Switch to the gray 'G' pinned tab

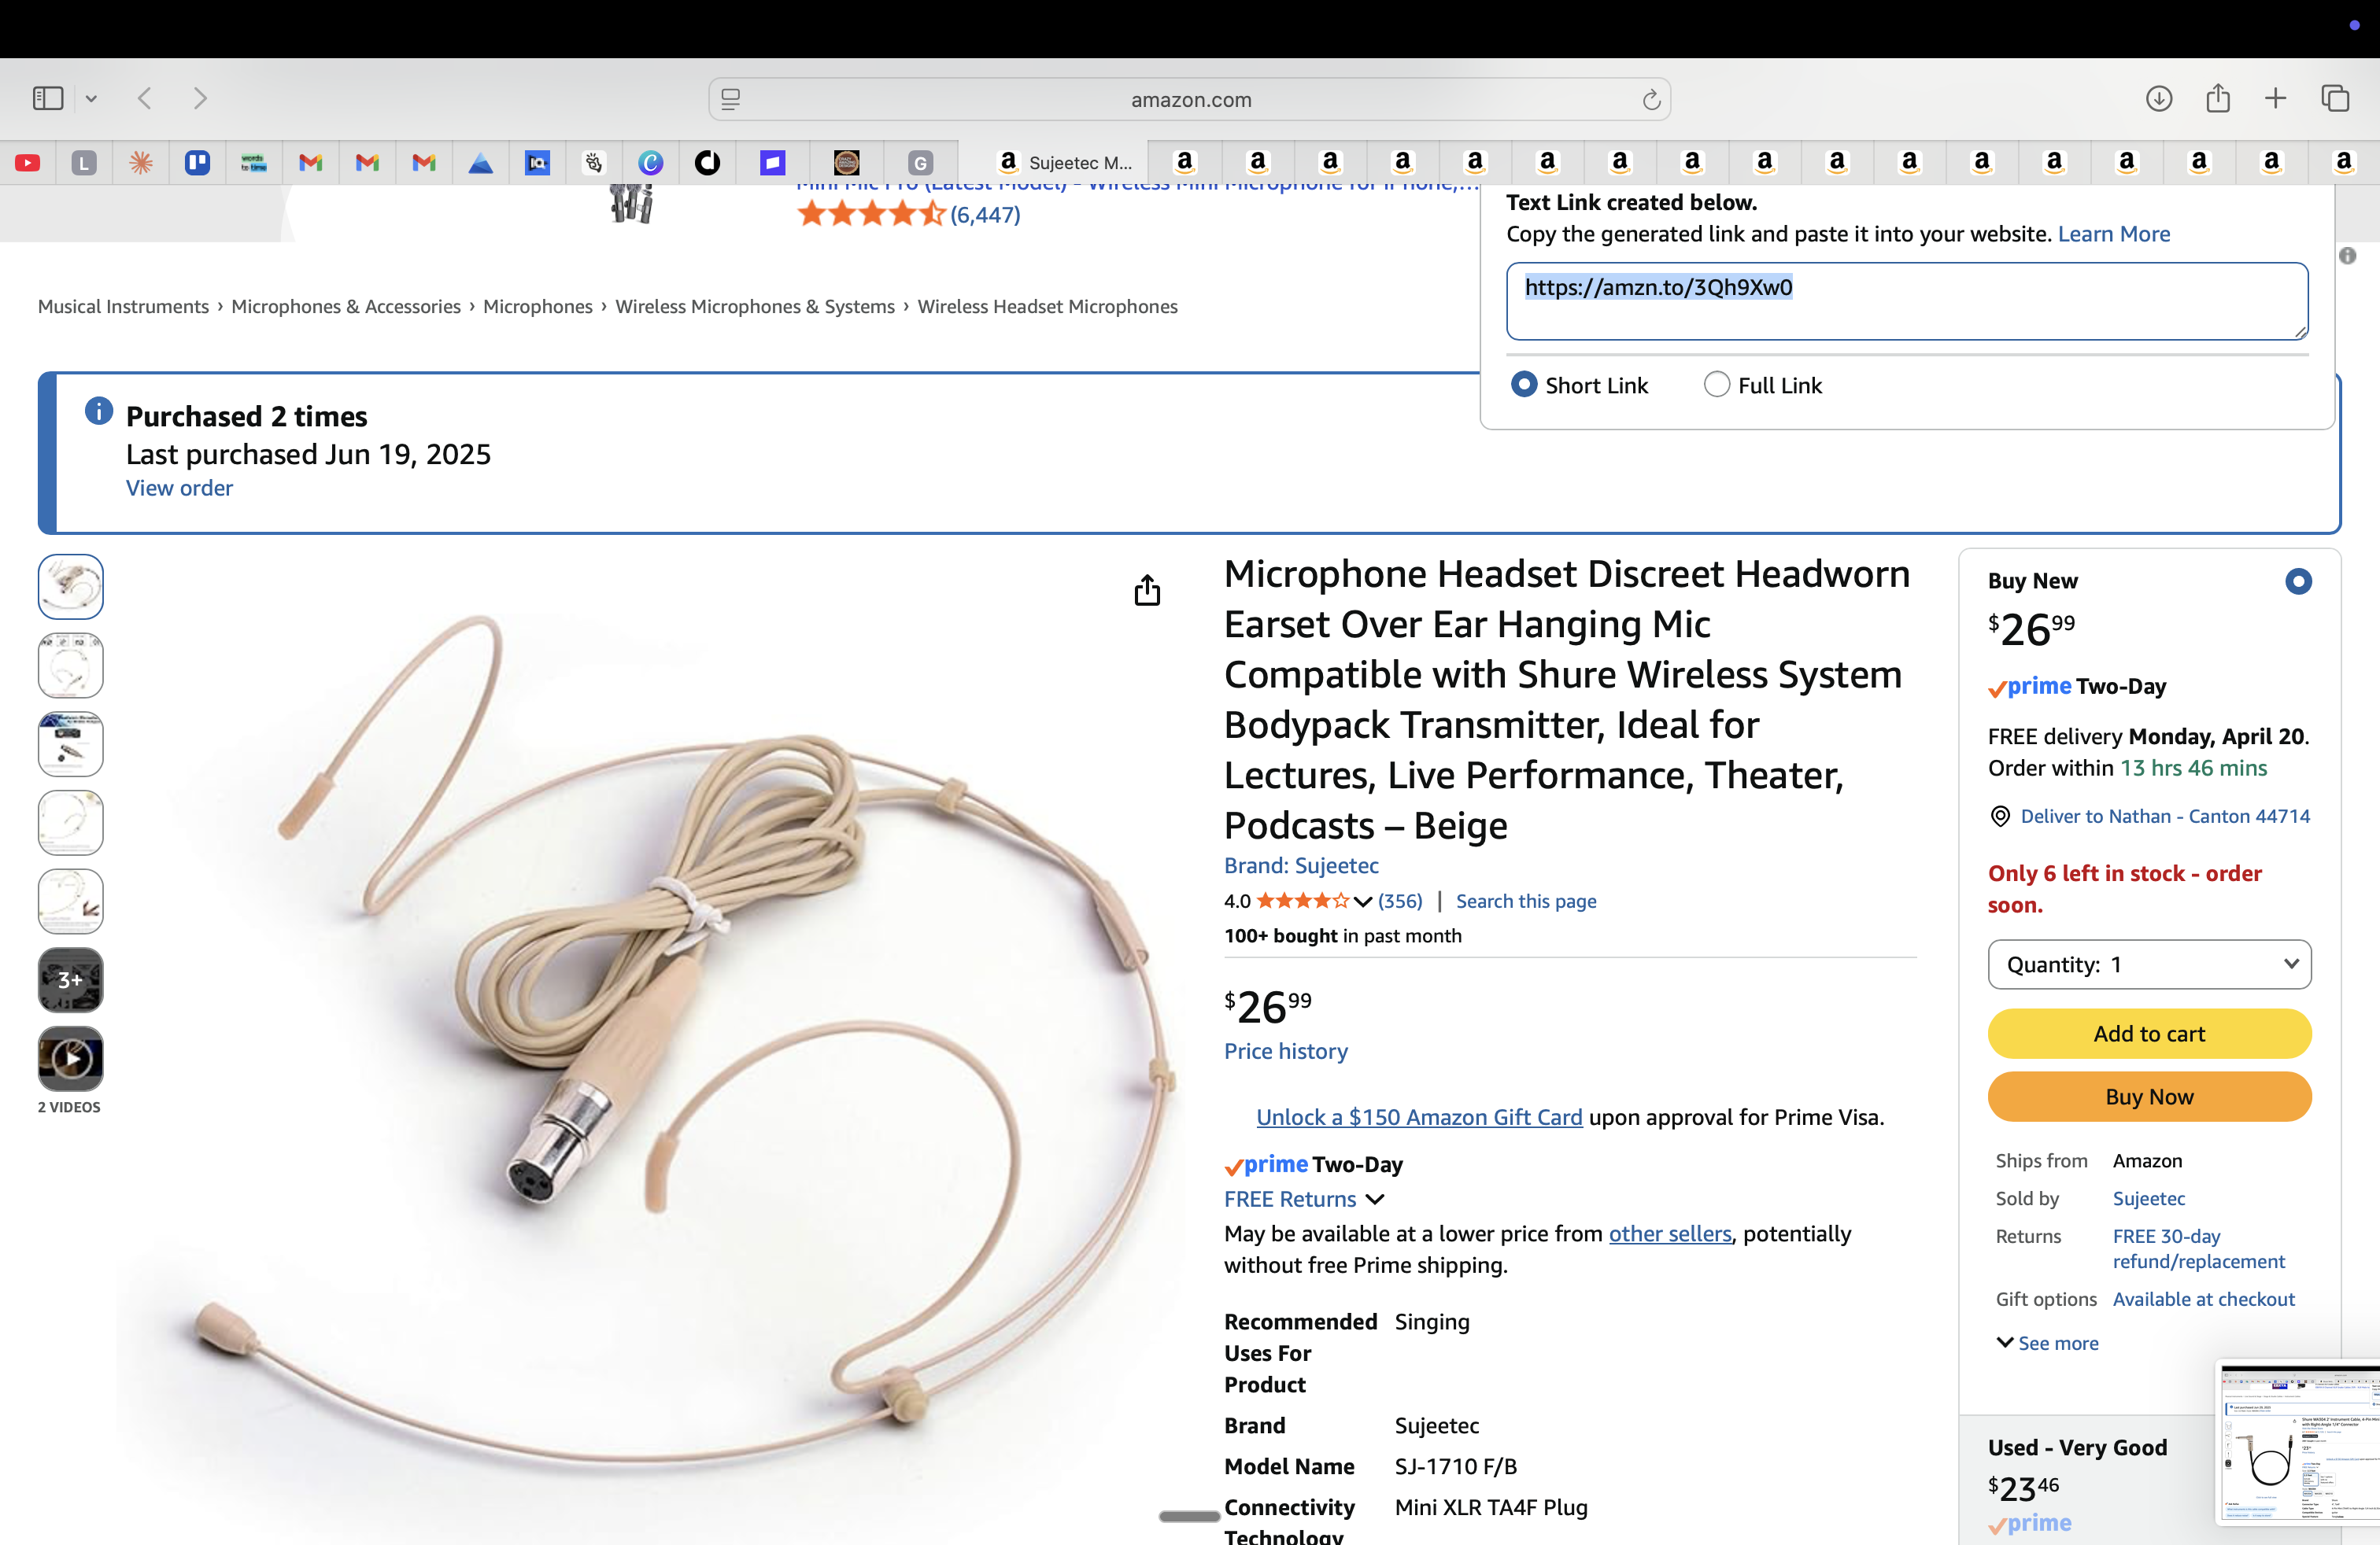(x=921, y=163)
